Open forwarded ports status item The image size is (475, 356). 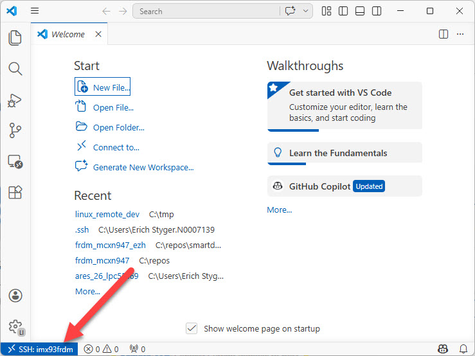coord(138,349)
